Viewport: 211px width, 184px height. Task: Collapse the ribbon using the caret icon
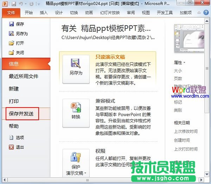point(199,13)
